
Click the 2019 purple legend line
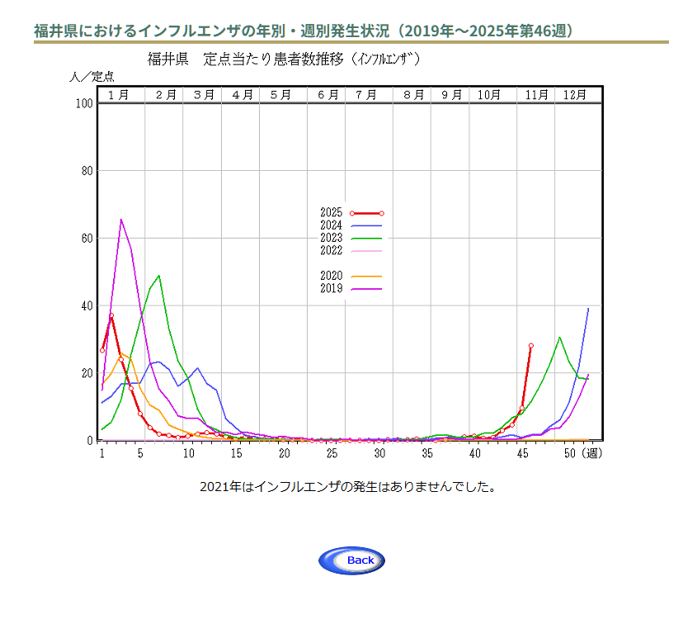point(366,289)
